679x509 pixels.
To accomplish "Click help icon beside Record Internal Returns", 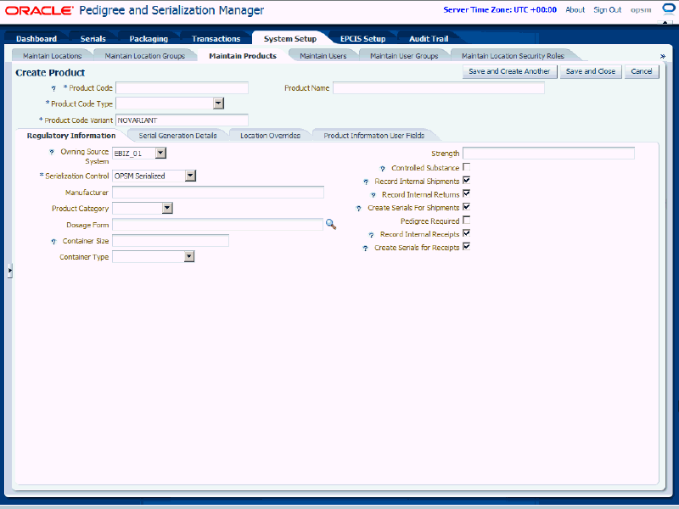I will point(373,195).
